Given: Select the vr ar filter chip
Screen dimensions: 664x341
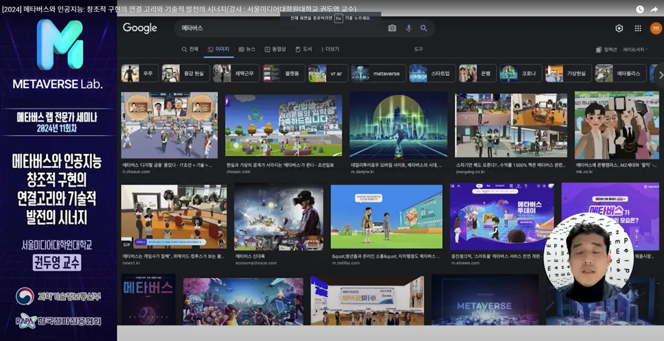Looking at the screenshot, I should coord(327,73).
